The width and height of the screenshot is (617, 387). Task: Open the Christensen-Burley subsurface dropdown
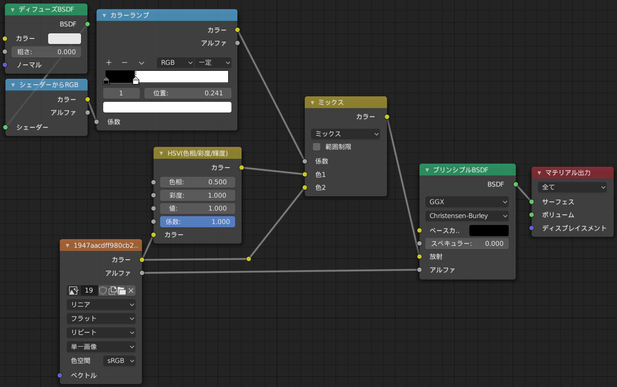tap(467, 216)
